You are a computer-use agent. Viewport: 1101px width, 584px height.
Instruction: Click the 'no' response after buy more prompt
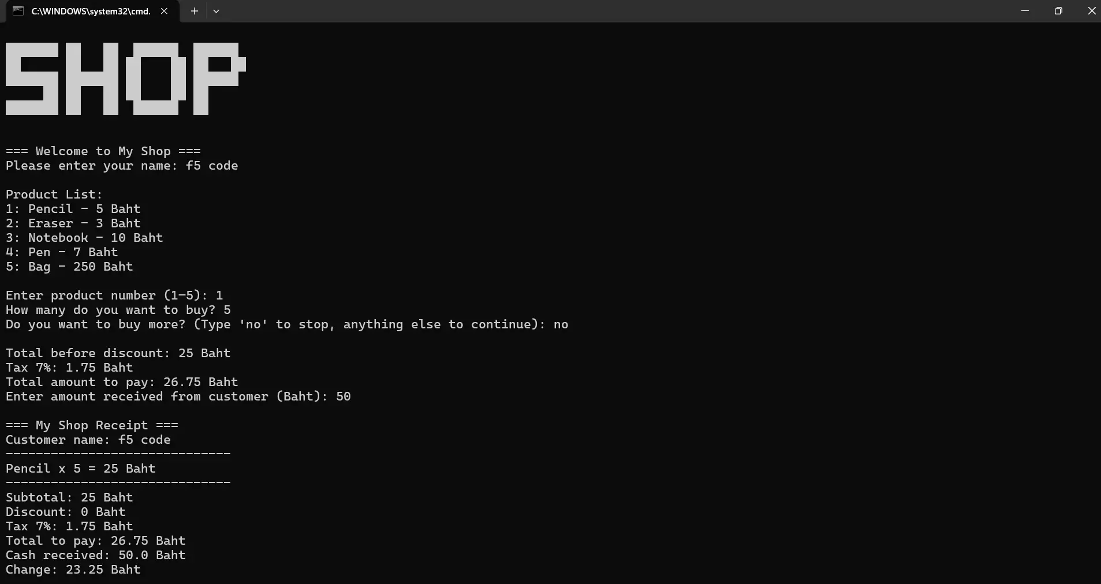point(559,324)
